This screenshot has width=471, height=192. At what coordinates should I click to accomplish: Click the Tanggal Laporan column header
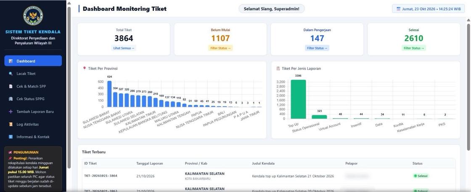150,163
